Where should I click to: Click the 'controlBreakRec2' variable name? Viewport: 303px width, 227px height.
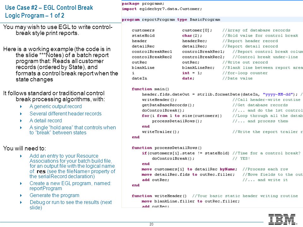pos(152,57)
